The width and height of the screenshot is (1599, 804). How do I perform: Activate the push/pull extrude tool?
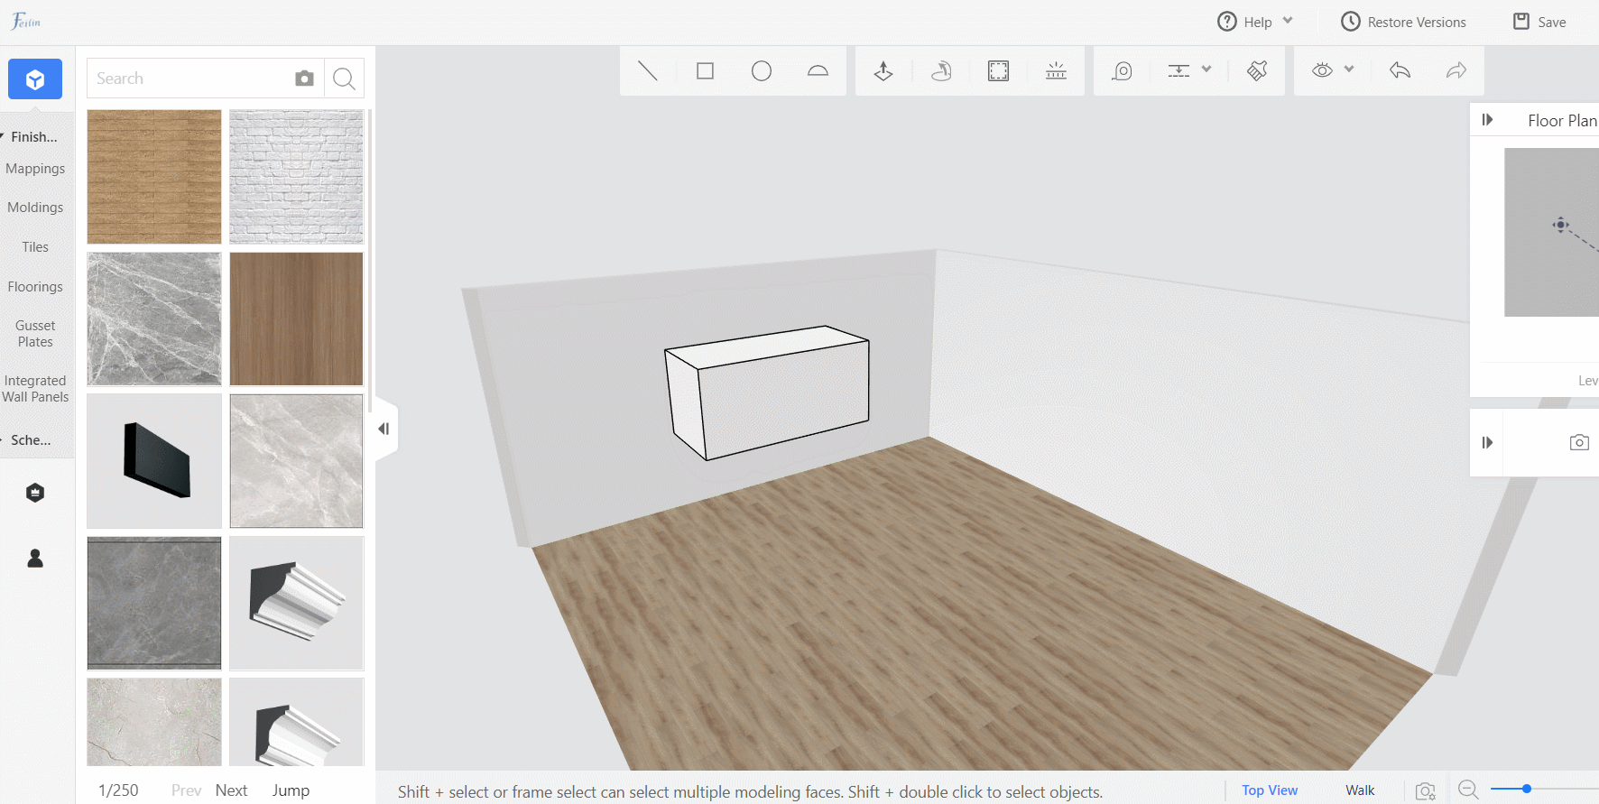[883, 70]
